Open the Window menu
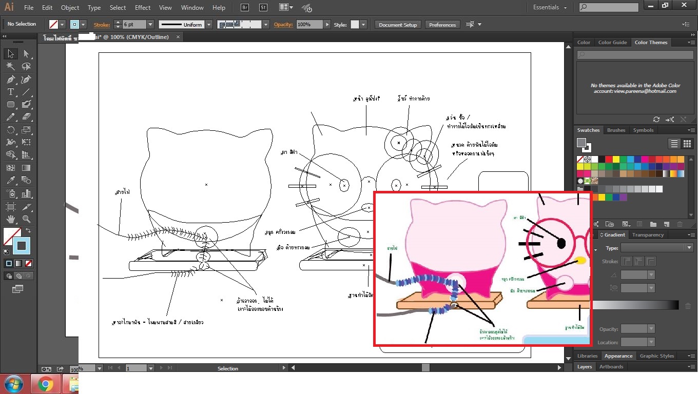The width and height of the screenshot is (698, 394). tap(192, 8)
